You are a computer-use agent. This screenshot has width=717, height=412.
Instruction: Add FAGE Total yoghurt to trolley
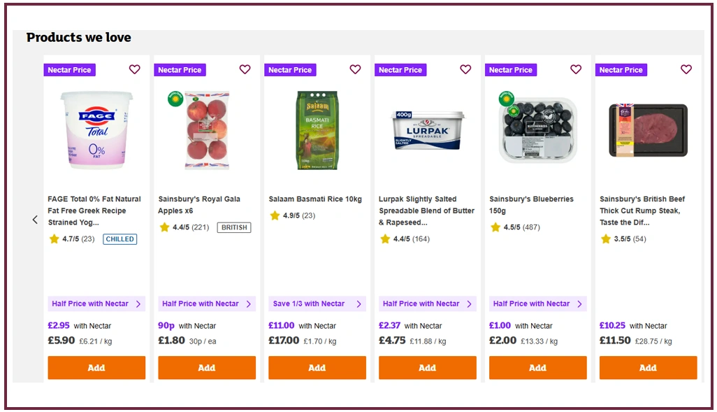(x=96, y=368)
